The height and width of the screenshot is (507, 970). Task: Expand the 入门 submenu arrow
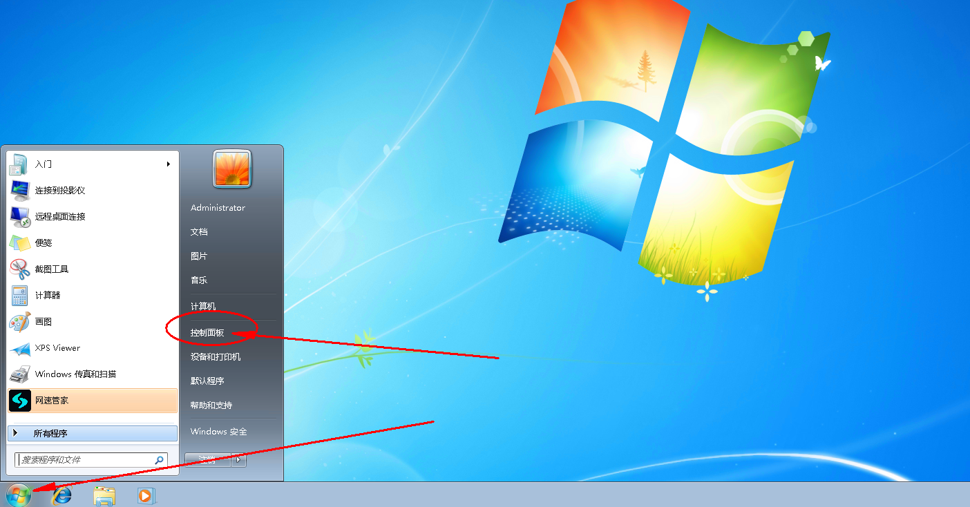(x=169, y=164)
